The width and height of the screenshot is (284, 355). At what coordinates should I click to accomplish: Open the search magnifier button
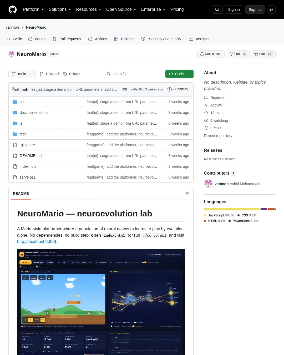point(217,9)
